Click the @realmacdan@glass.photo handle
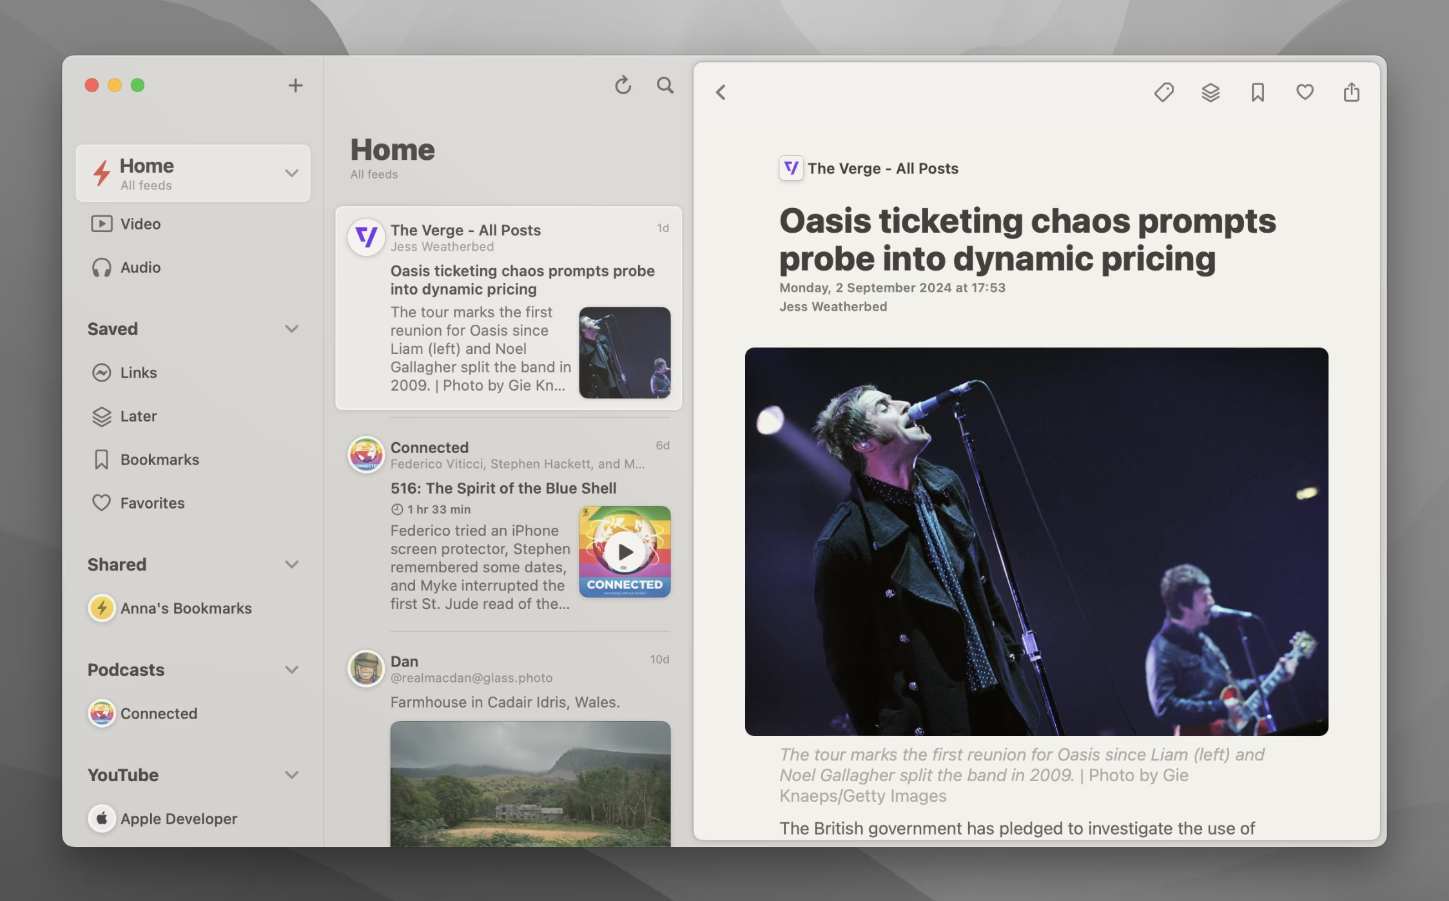 pos(472,678)
